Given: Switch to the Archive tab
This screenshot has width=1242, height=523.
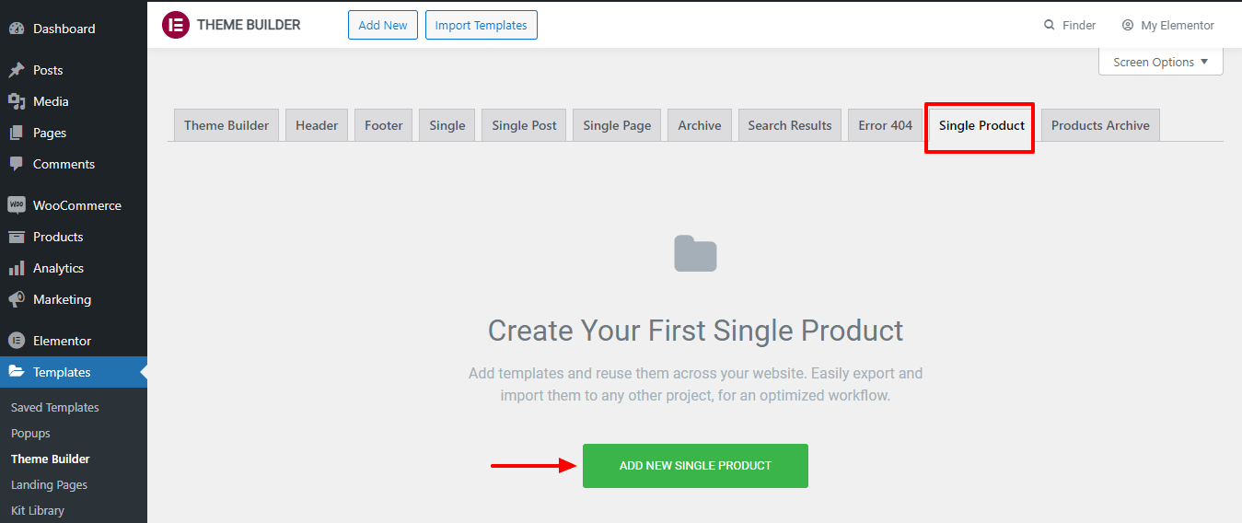Looking at the screenshot, I should [x=700, y=125].
